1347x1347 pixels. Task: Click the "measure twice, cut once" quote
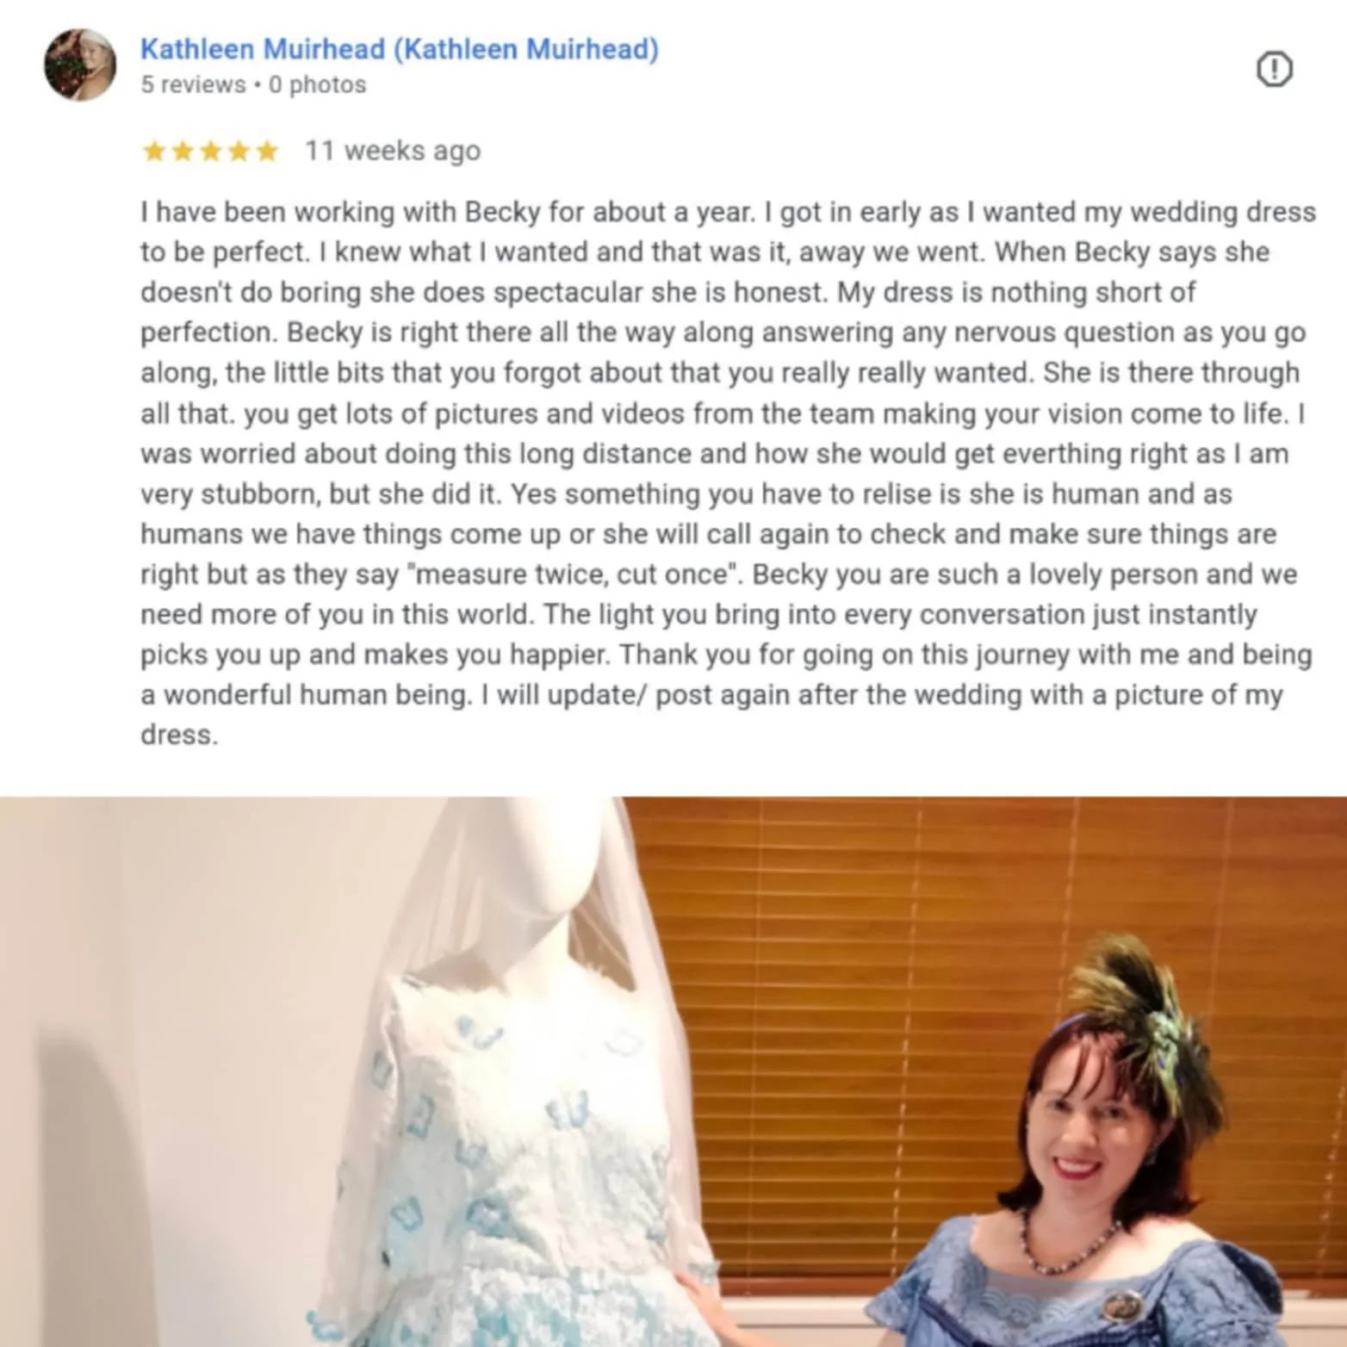571,574
